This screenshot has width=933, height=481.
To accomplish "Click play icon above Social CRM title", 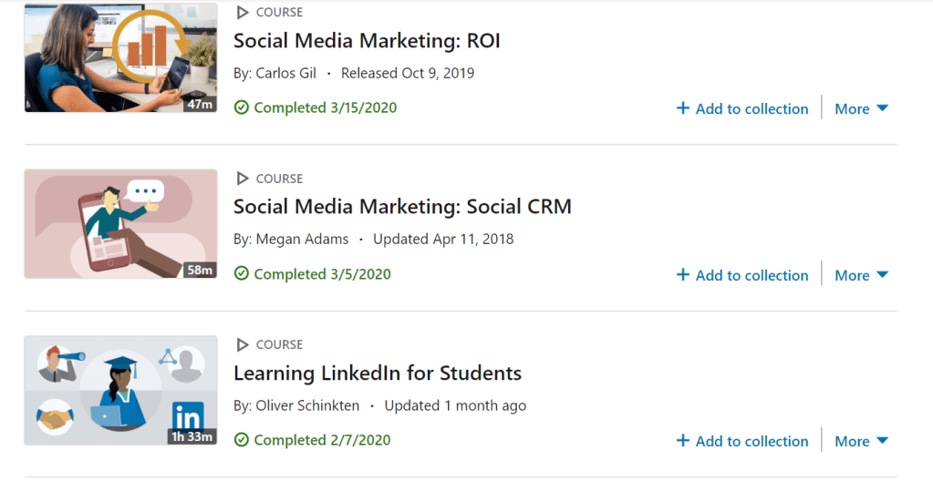I will click(x=243, y=179).
